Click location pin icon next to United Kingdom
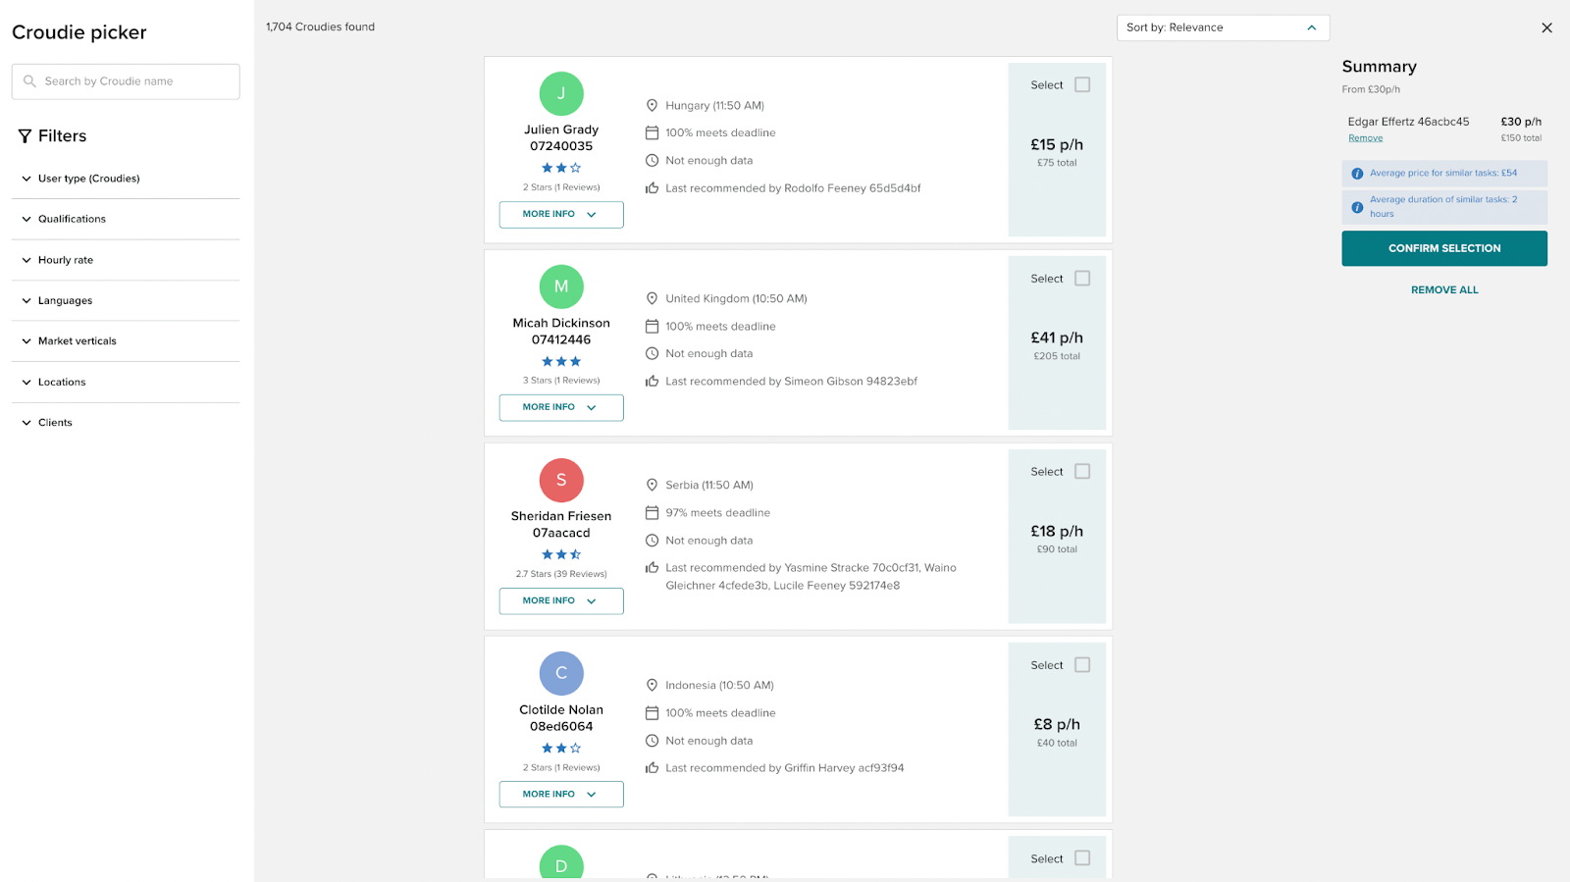This screenshot has height=882, width=1570. click(652, 298)
